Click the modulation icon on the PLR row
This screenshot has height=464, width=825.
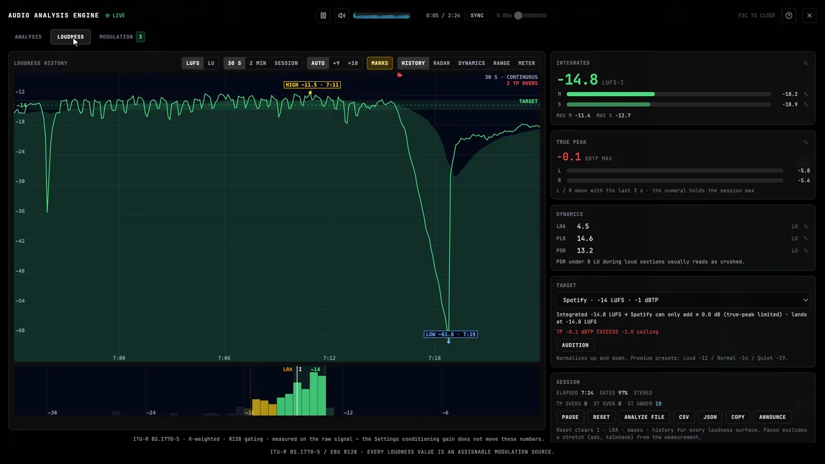[x=806, y=238]
